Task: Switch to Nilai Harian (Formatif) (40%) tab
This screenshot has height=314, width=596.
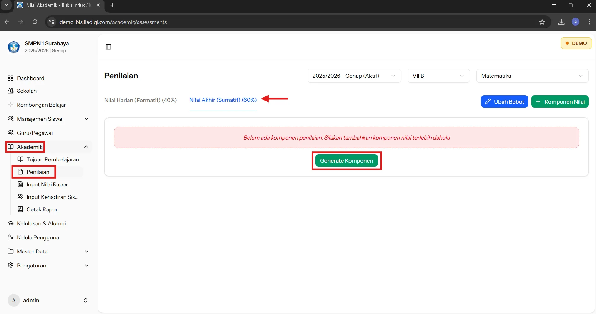Action: click(140, 100)
